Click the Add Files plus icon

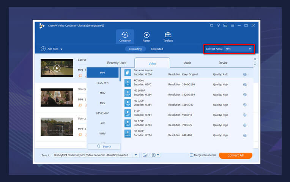tap(43, 49)
